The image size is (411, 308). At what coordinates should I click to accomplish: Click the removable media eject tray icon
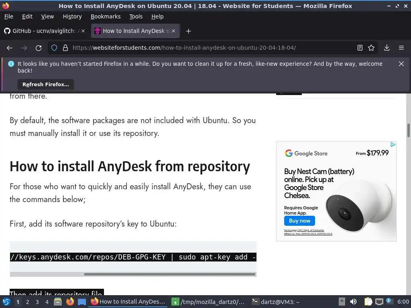tap(342, 302)
